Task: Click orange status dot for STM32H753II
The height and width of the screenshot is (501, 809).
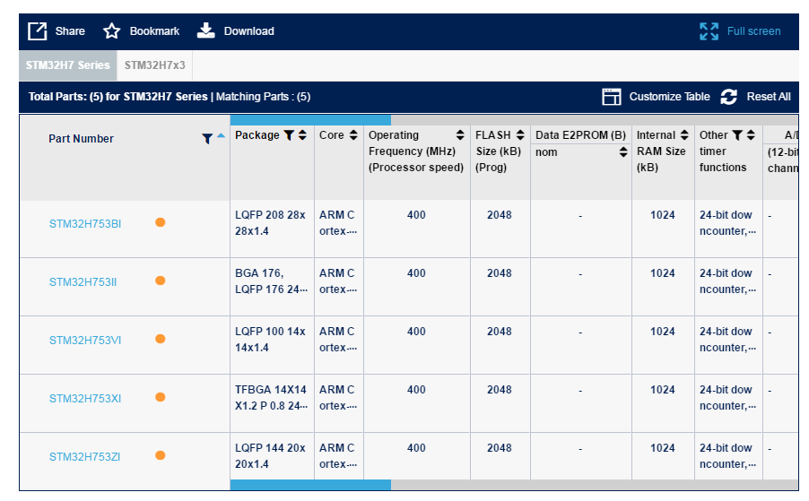Action: (x=161, y=281)
